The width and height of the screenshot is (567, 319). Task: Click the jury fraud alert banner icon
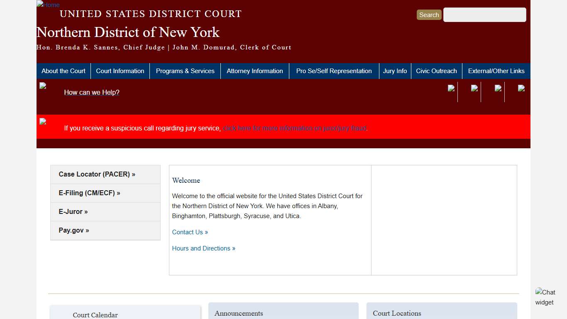[43, 122]
